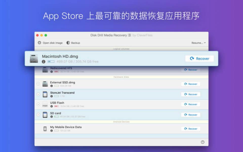Click the Rediscovered HFS drive icon
Viewport: 243px width, 152px height.
[45, 70]
